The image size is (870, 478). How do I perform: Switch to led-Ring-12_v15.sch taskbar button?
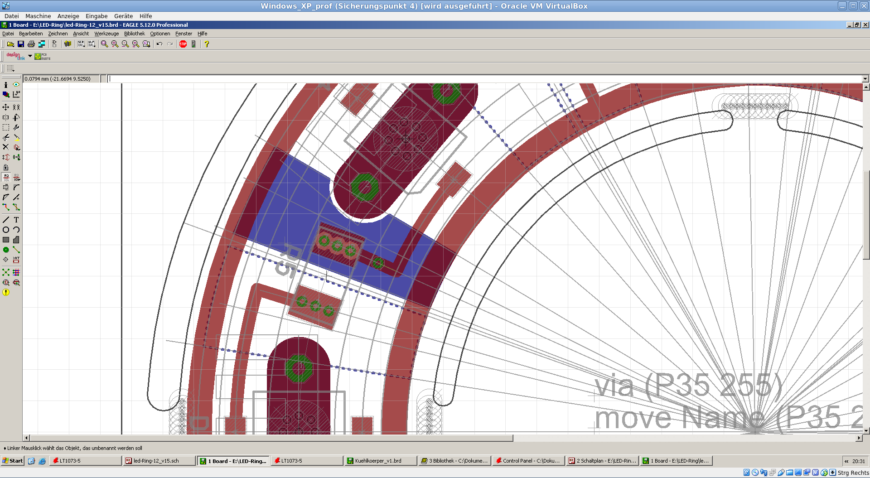159,461
